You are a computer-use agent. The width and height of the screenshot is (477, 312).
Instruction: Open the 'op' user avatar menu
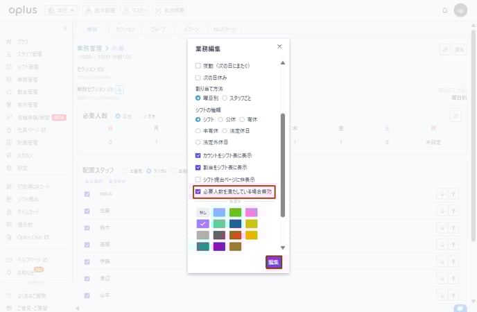[x=461, y=10]
